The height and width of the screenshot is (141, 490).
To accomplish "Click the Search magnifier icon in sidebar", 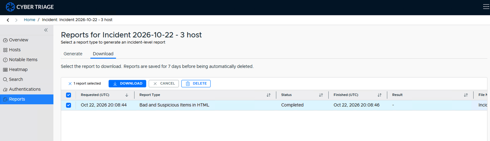I will [x=5, y=80].
